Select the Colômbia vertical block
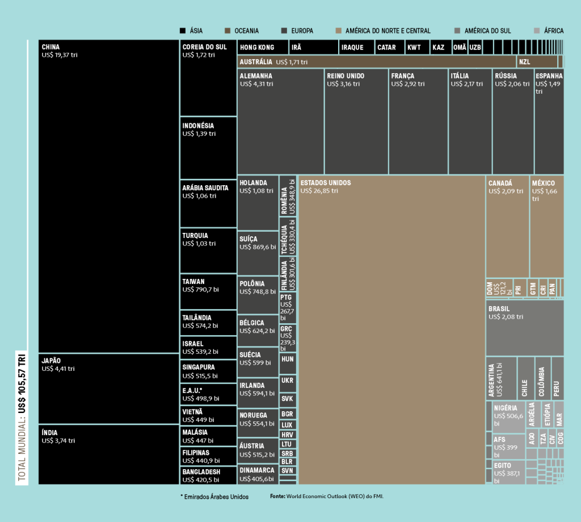The height and width of the screenshot is (522, 581). 543,378
